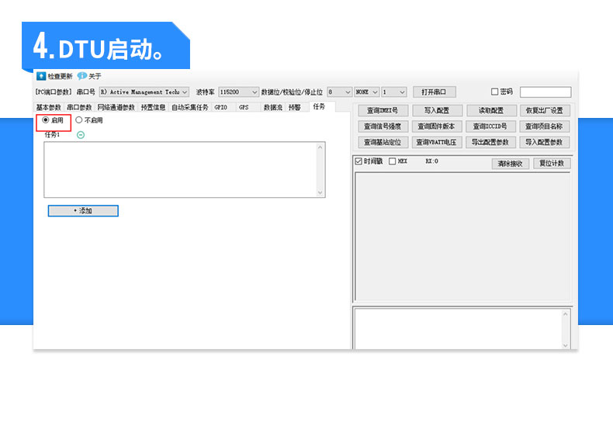Click the receive log display area
Screen dimensions: 613x436
[462, 237]
